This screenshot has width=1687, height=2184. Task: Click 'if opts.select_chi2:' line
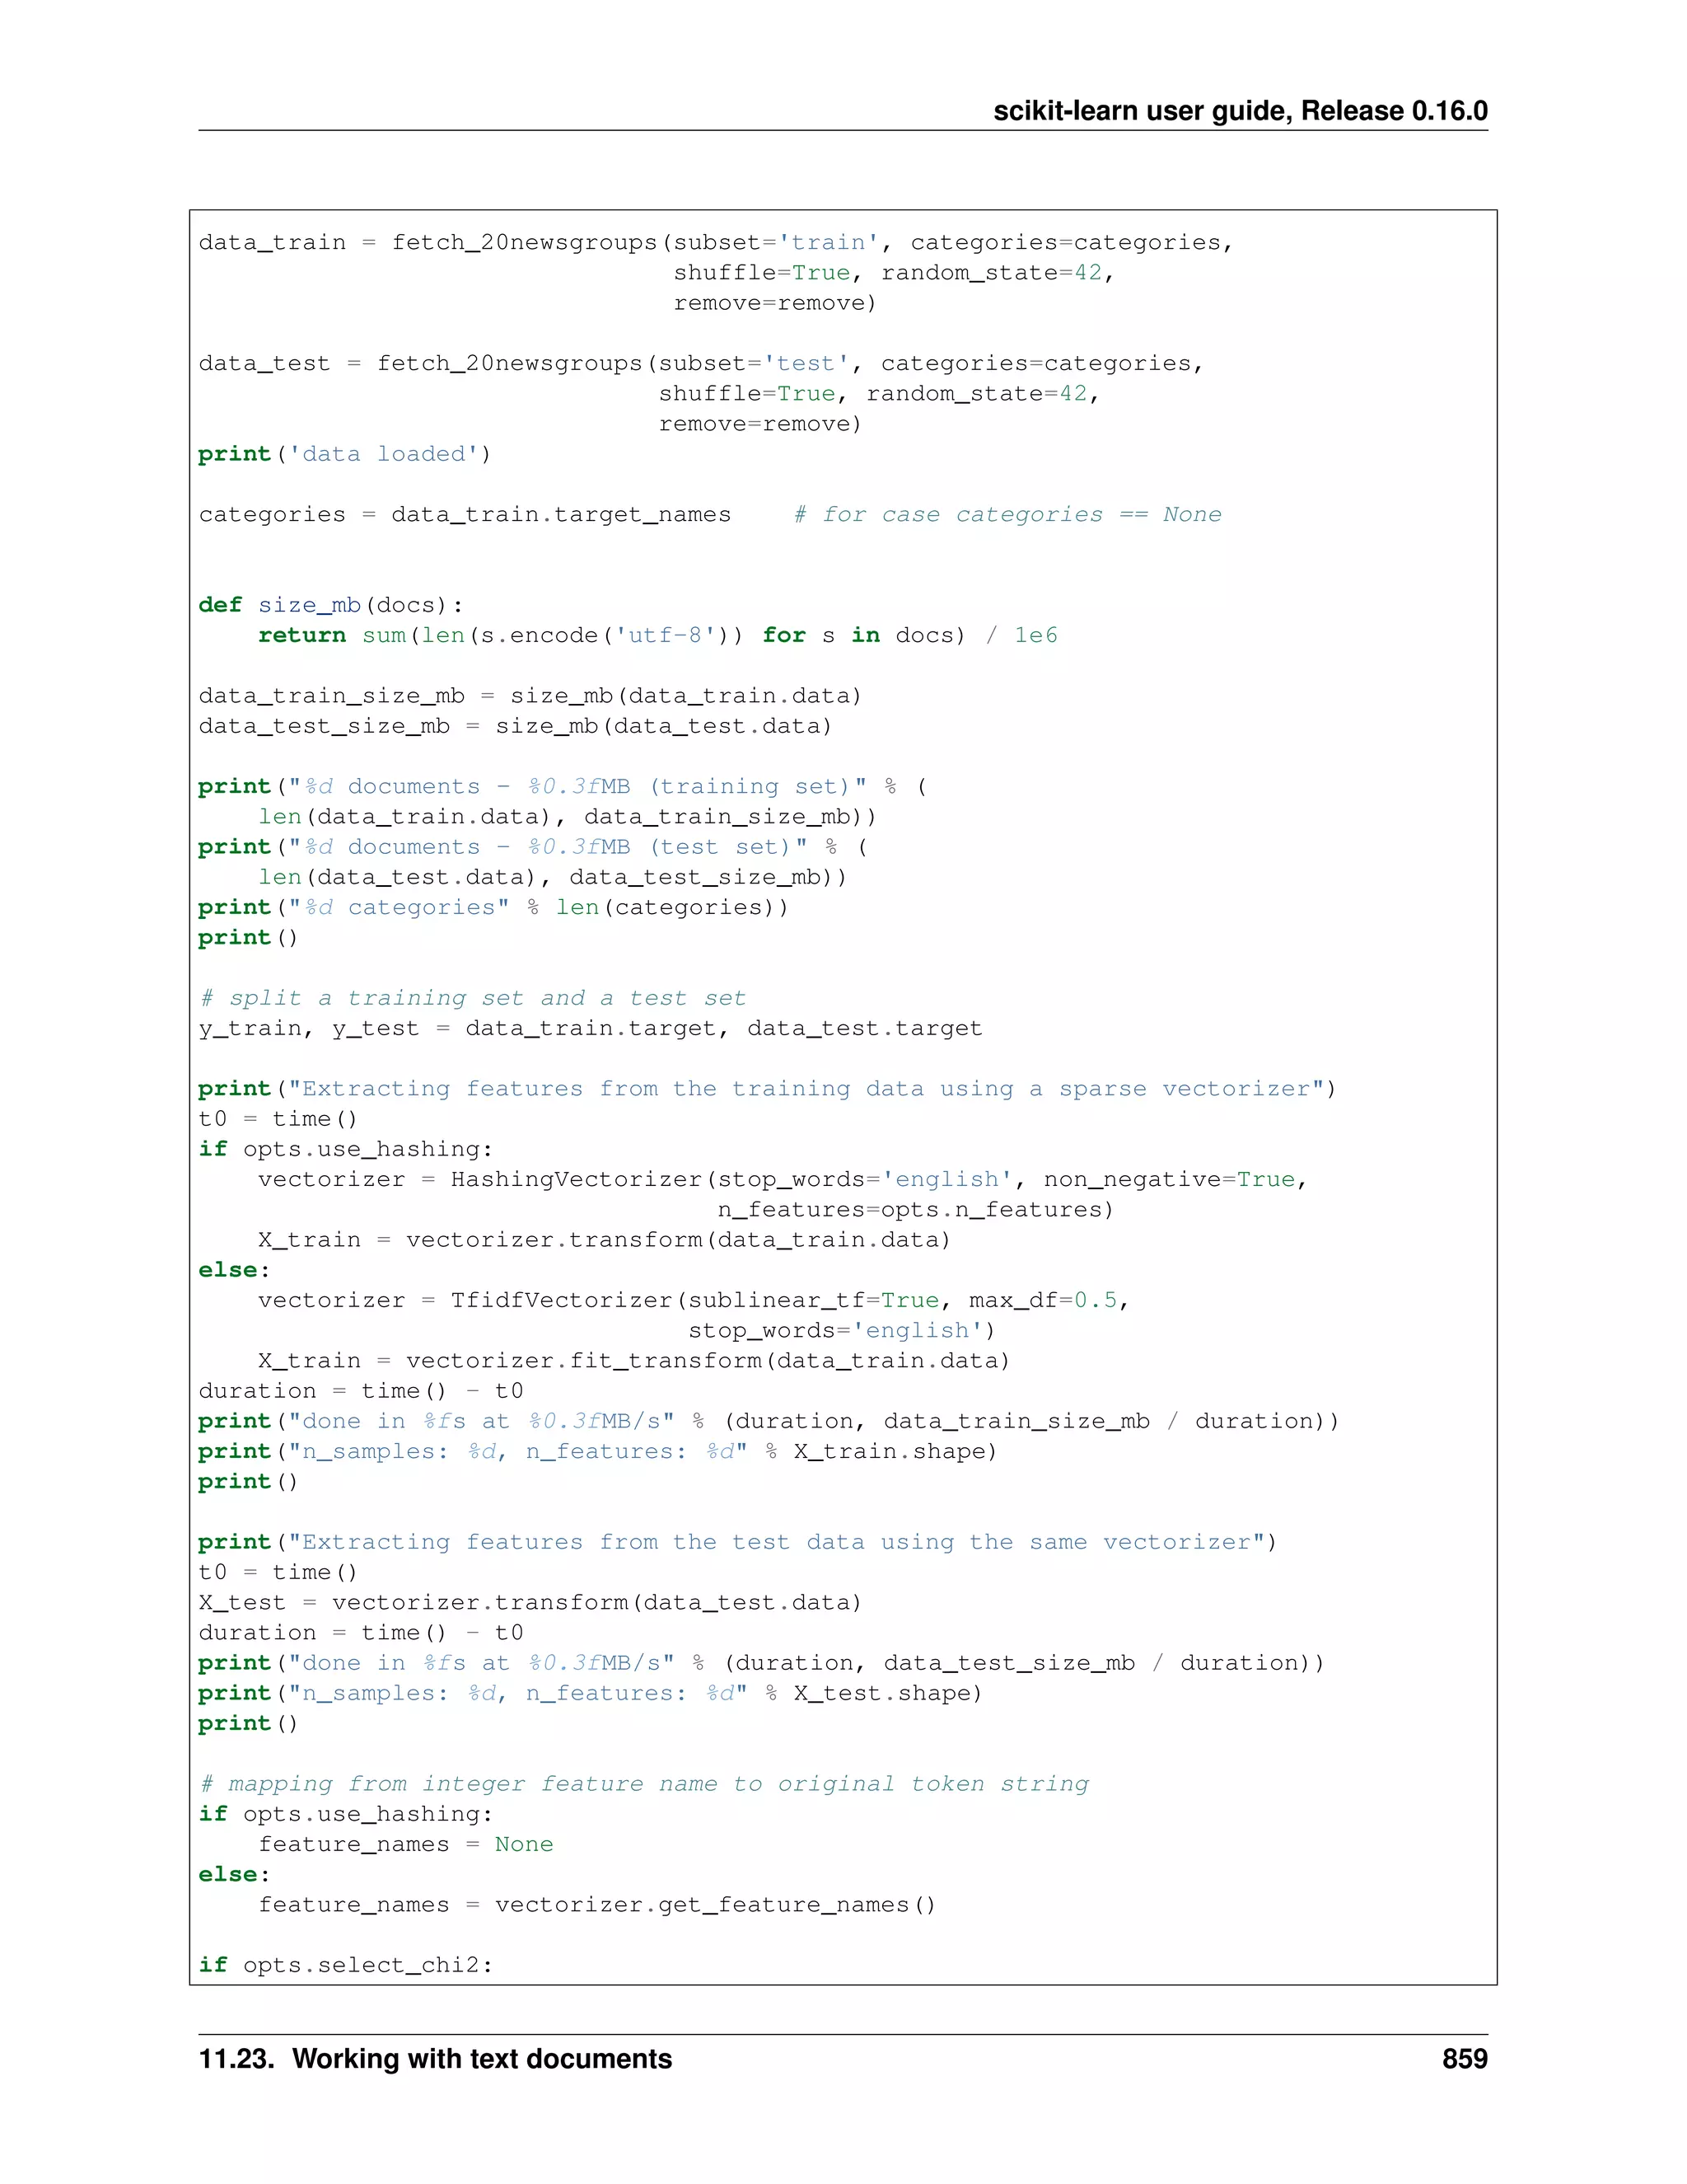pos(346,1965)
